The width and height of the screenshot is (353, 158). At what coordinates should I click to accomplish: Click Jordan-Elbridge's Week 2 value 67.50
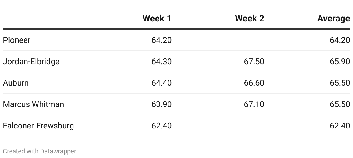click(254, 61)
